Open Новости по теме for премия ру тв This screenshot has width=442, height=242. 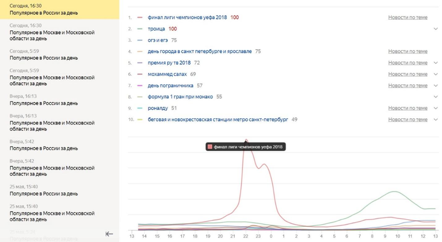408,63
